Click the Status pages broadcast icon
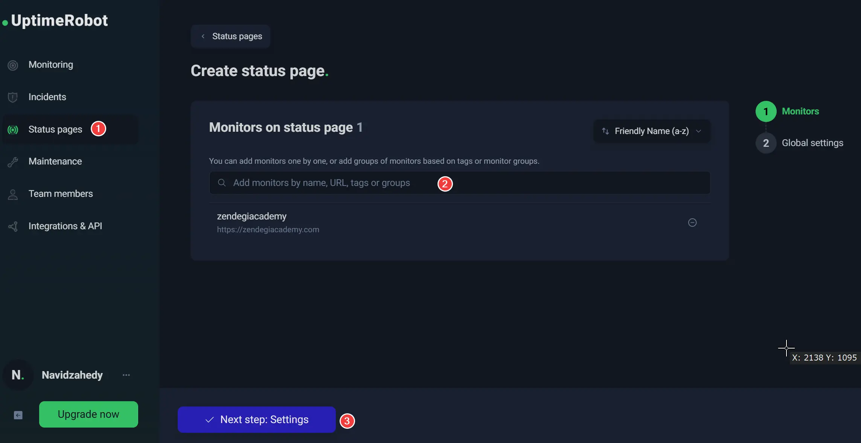Viewport: 861px width, 443px height. coord(13,130)
